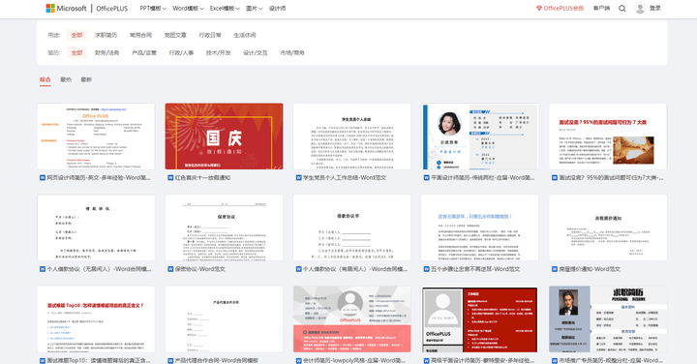Open the pink lowpoly 会计师简历 thumbnail
The height and width of the screenshot is (364, 697).
[x=352, y=319]
